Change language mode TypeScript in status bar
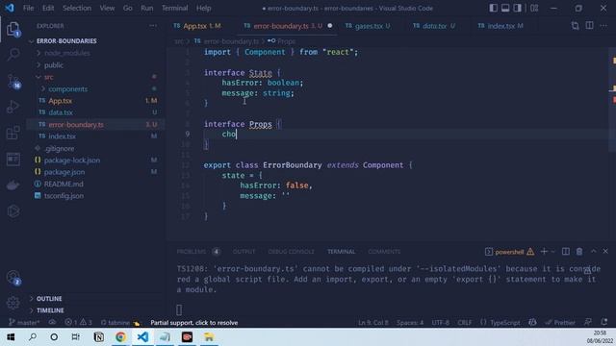 (504, 323)
